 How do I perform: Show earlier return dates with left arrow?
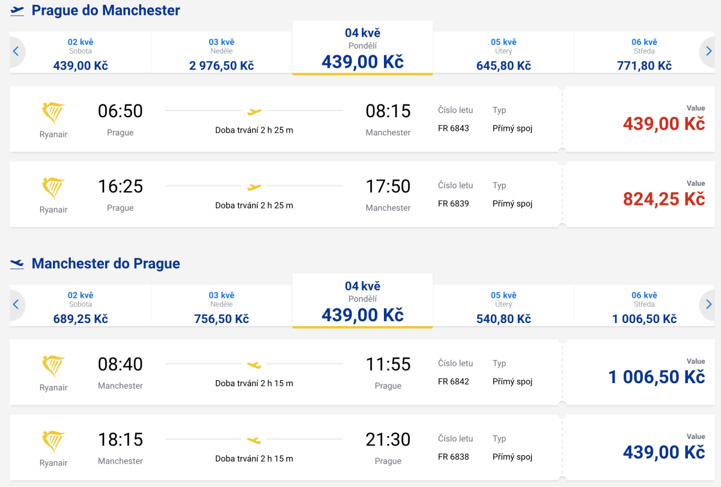click(x=16, y=305)
